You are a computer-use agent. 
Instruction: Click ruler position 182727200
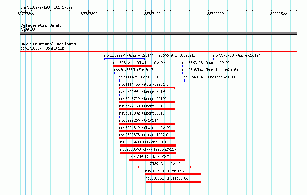25,14
